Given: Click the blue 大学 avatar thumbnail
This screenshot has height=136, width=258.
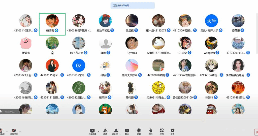Looking at the screenshot, I should [211, 21].
